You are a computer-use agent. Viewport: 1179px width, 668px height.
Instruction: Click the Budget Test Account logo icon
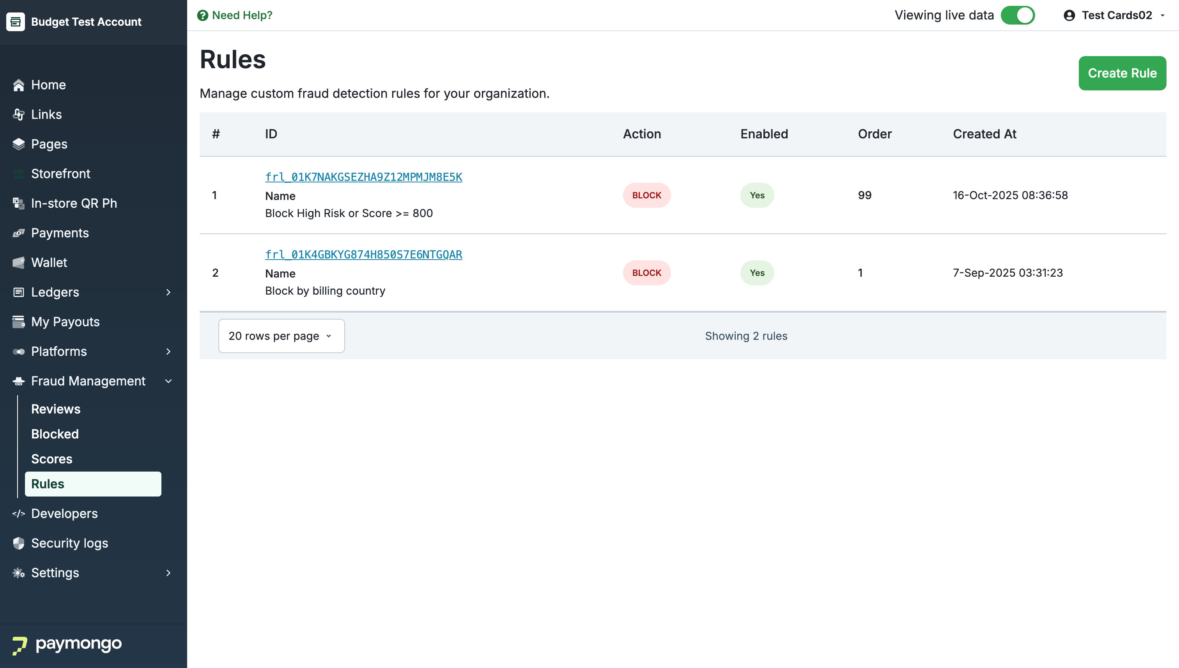16,21
